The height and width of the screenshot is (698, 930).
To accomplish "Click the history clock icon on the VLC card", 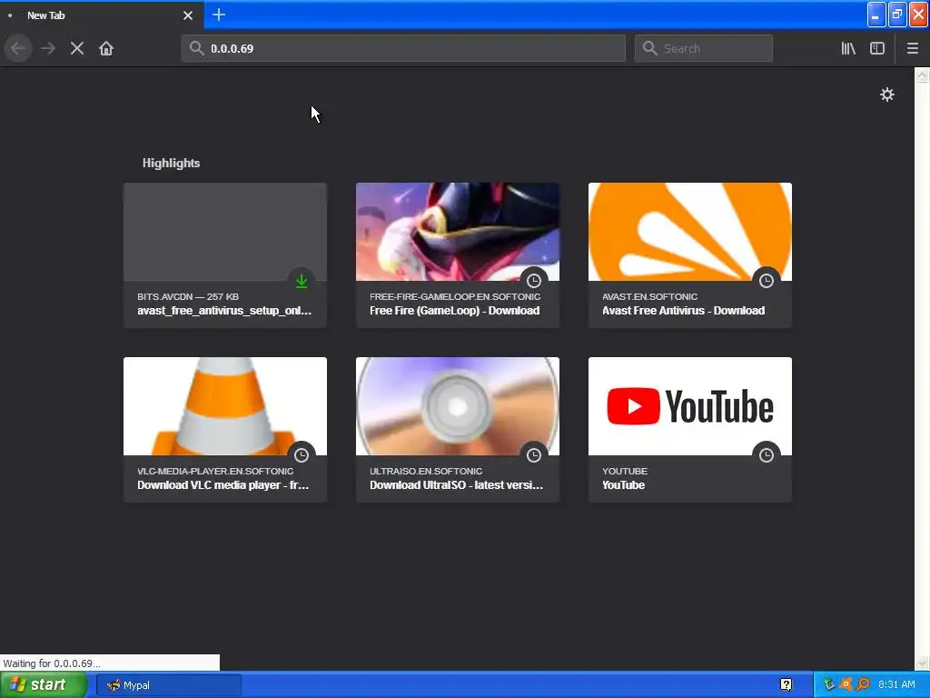I will 302,455.
